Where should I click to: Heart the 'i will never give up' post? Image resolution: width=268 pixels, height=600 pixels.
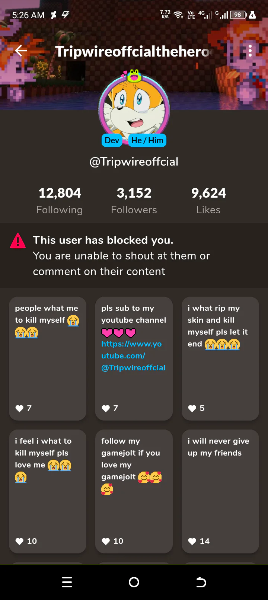coord(192,542)
